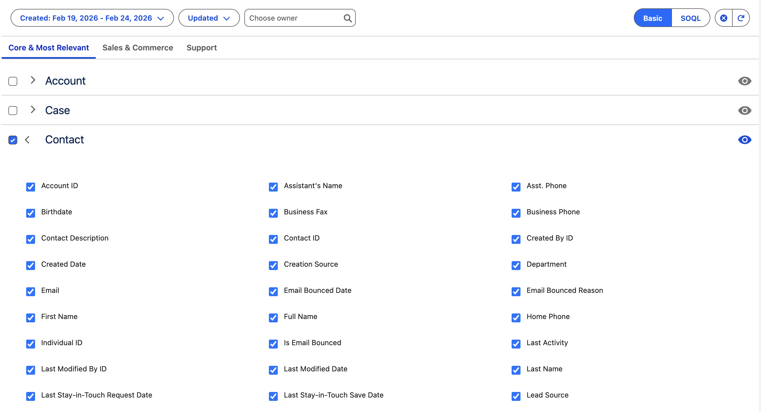Expand the Case object row
The height and width of the screenshot is (412, 761).
pyautogui.click(x=33, y=110)
